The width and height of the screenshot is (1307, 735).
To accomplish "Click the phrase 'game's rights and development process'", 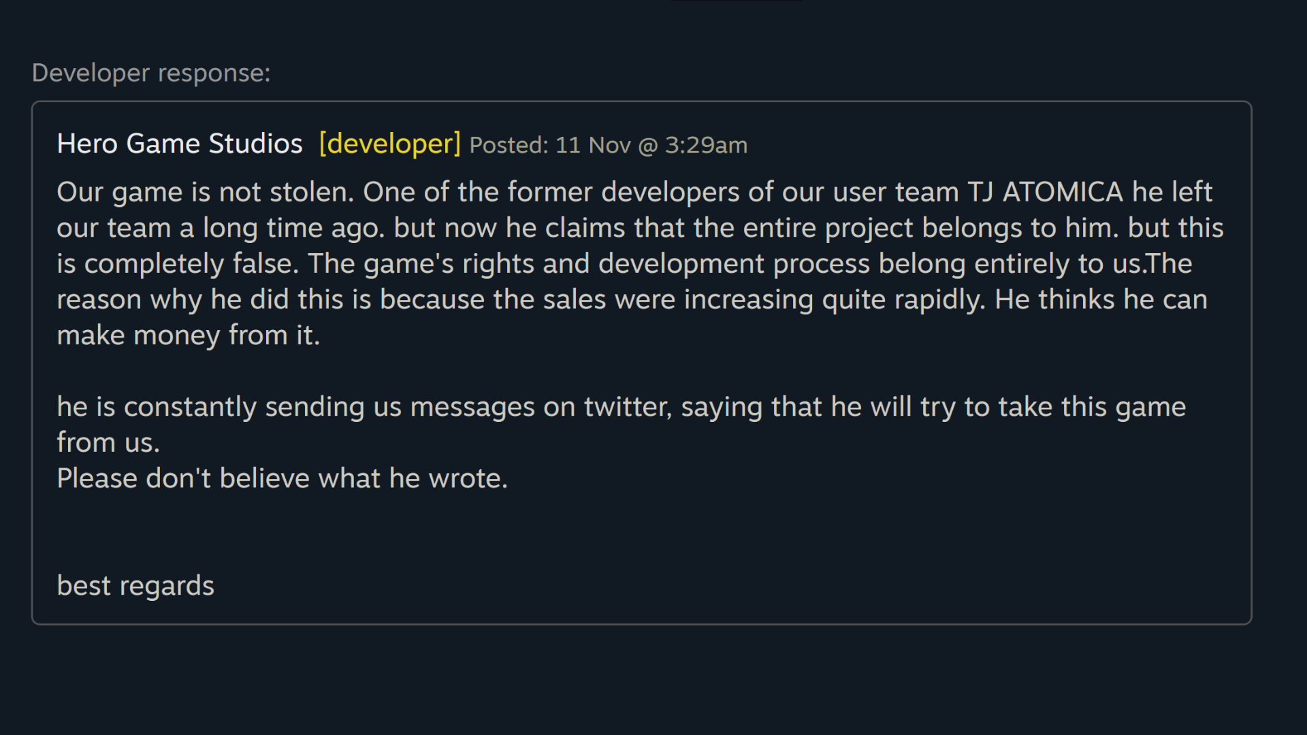I will coord(617,264).
